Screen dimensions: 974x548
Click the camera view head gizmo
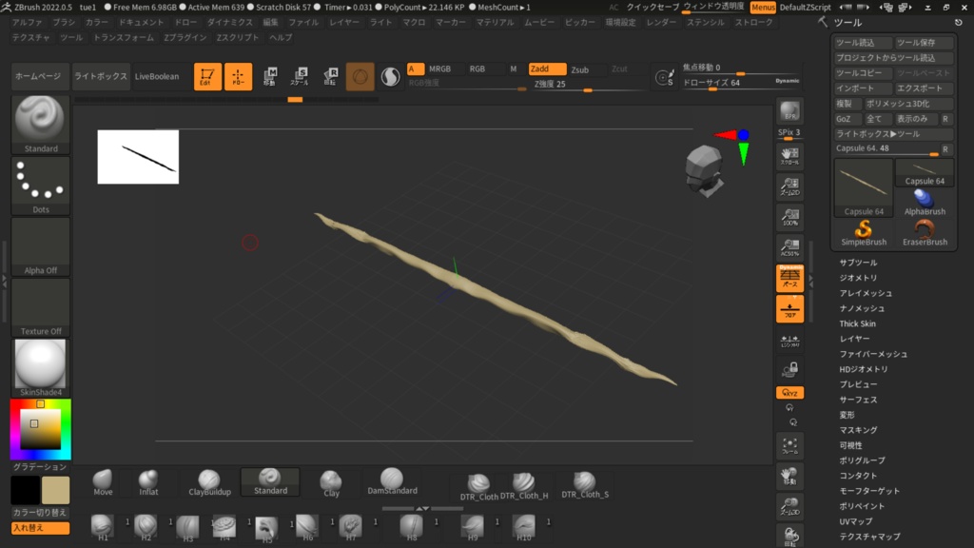click(705, 170)
